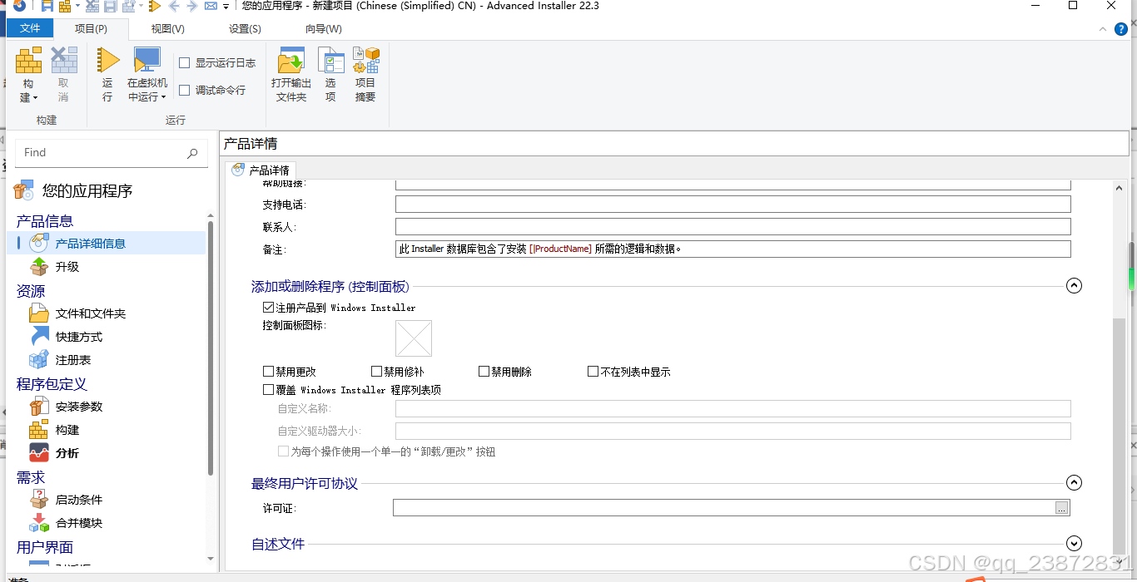The width and height of the screenshot is (1137, 582).
Task: Click the Run arrow icon in title bar
Action: [155, 6]
